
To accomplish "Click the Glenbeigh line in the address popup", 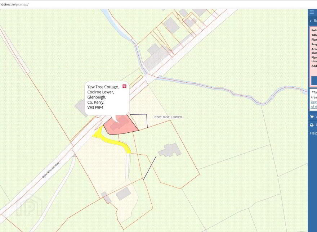I will [x=97, y=97].
